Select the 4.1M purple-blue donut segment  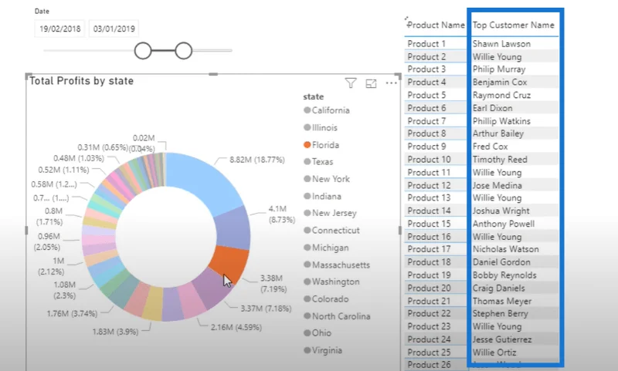point(233,228)
